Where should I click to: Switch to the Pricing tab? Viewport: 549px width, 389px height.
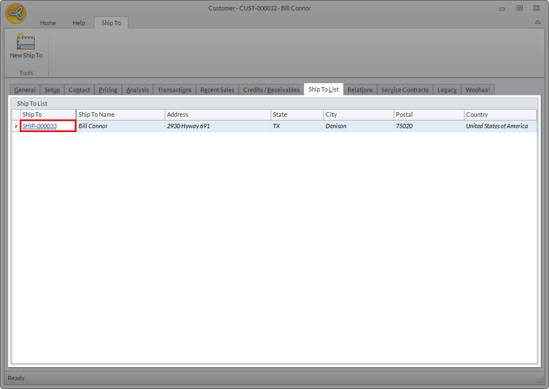[x=108, y=90]
